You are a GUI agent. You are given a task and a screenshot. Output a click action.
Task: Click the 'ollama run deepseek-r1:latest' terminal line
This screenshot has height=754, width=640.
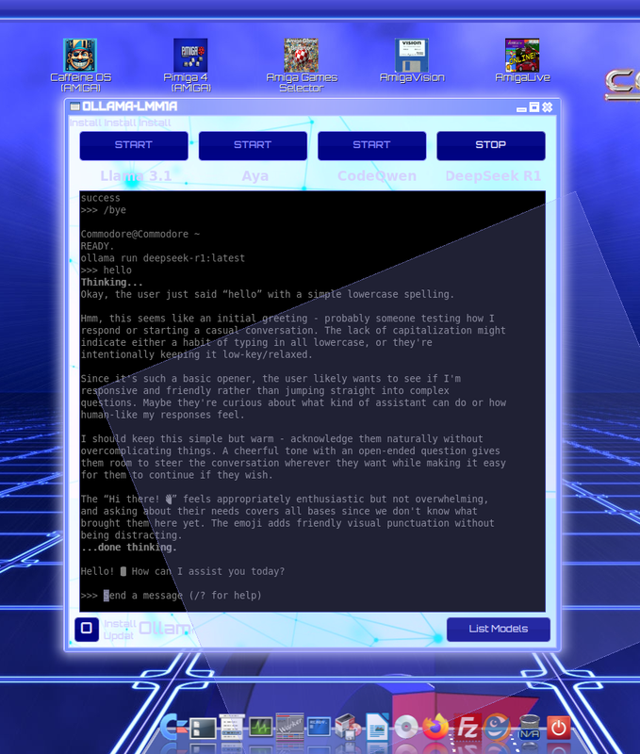(x=162, y=258)
